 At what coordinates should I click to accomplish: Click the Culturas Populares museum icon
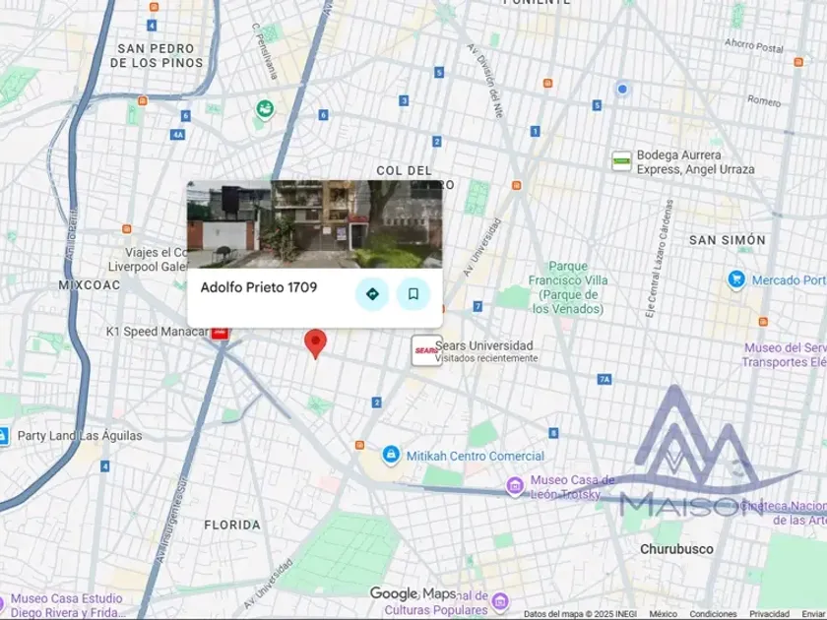point(499,600)
